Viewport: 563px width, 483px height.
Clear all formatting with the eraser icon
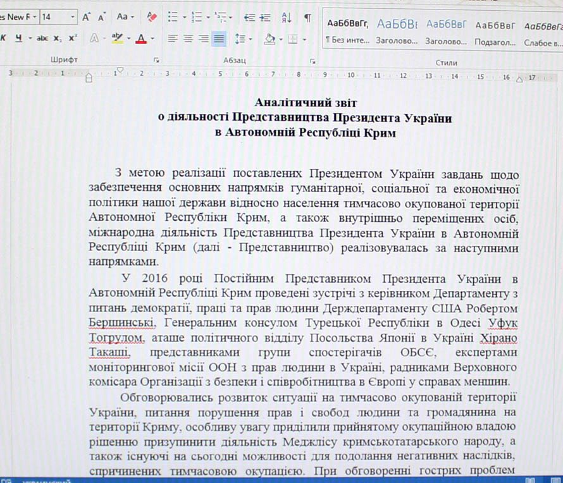151,17
